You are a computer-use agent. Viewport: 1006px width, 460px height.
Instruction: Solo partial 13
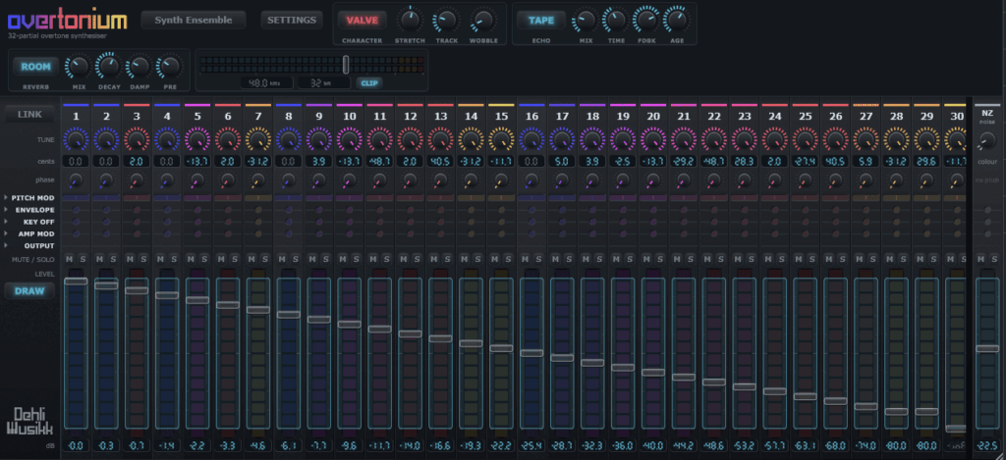point(448,259)
